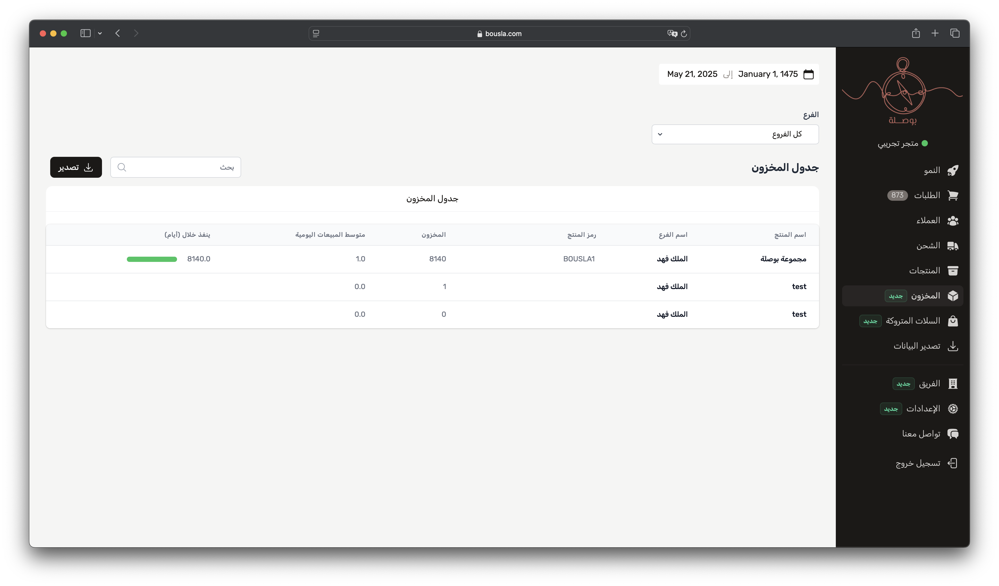Click the date range picker field
Viewport: 999px width, 586px height.
click(739, 74)
